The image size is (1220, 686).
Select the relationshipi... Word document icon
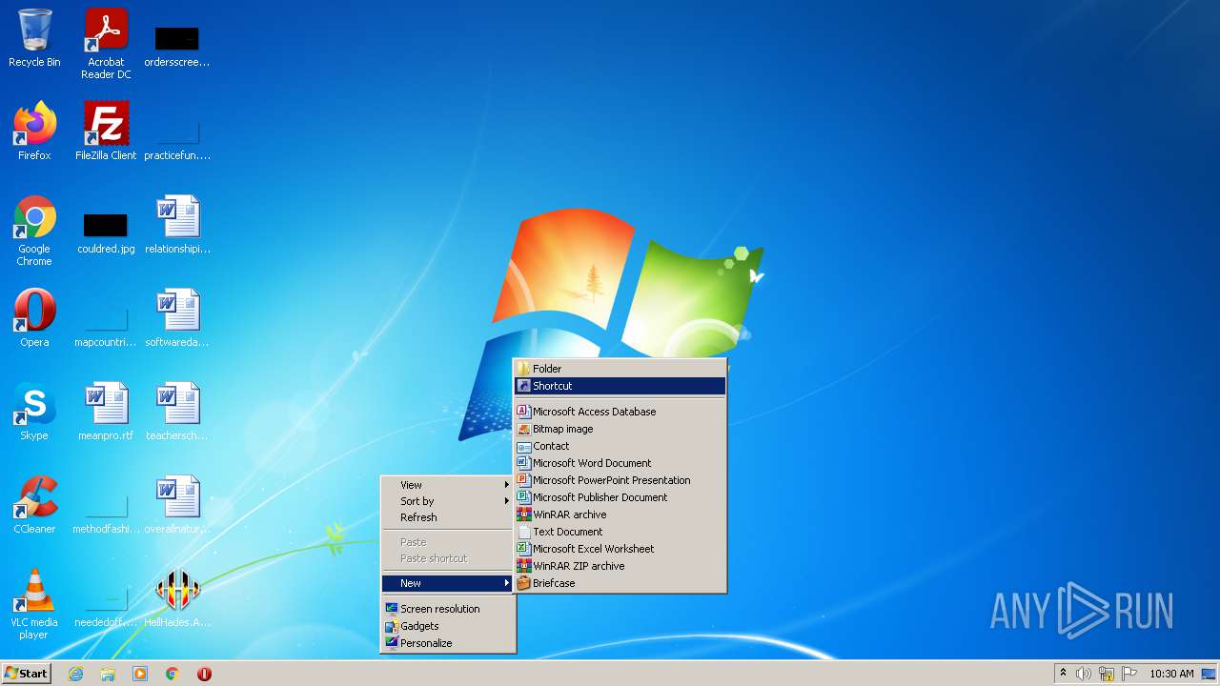(x=177, y=225)
